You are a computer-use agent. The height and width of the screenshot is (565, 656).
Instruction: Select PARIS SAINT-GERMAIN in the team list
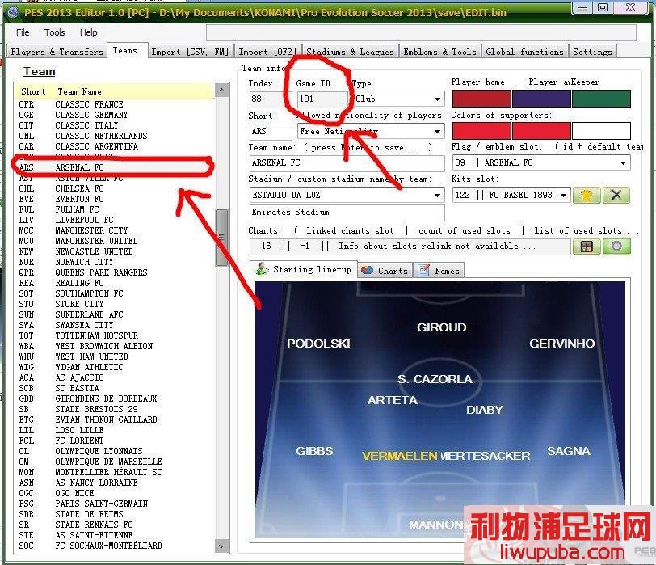[x=113, y=504]
